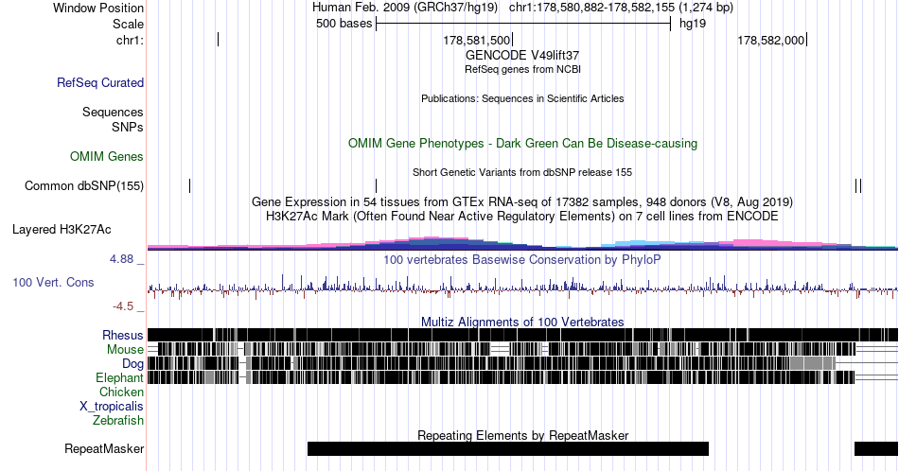Click the 500 bases scale bar
The width and height of the screenshot is (899, 471).
coord(523,24)
